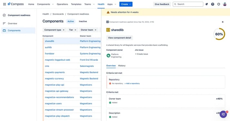The height and width of the screenshot is (121, 230).
Task: Click Systems Engineering owner team link
Action: click(90, 54)
